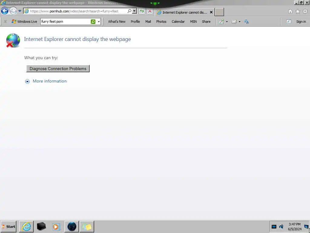
Task: Click the Refresh page button
Action: click(x=142, y=11)
